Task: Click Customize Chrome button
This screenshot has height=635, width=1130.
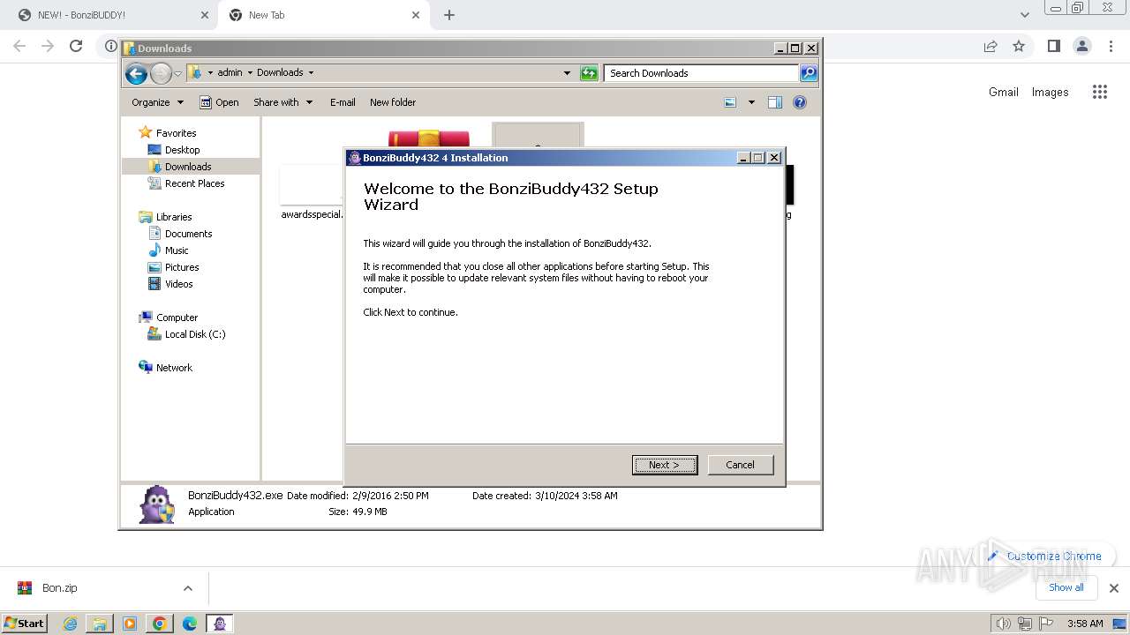Action: point(1044,557)
